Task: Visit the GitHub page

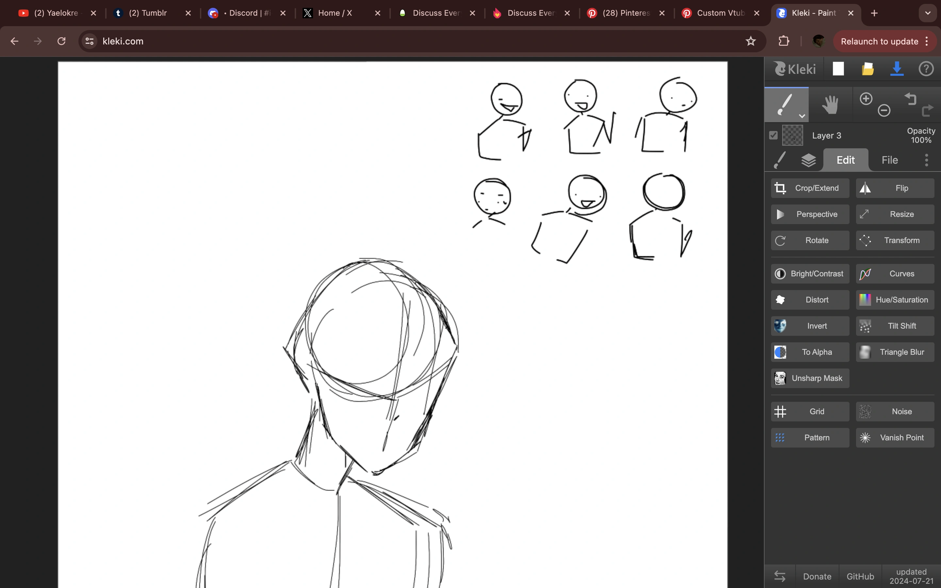Action: point(860,576)
